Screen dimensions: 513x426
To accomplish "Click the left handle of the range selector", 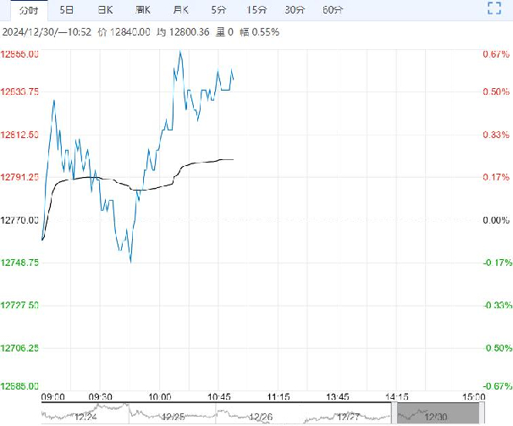I will 394,414.
